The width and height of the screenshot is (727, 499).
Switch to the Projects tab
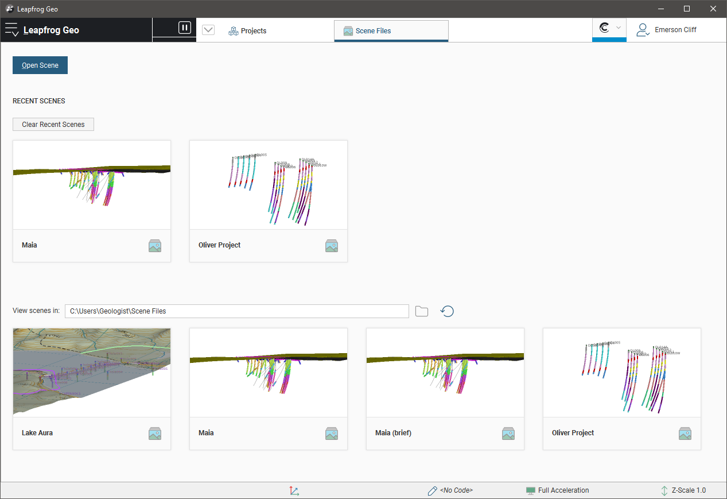[x=247, y=31]
